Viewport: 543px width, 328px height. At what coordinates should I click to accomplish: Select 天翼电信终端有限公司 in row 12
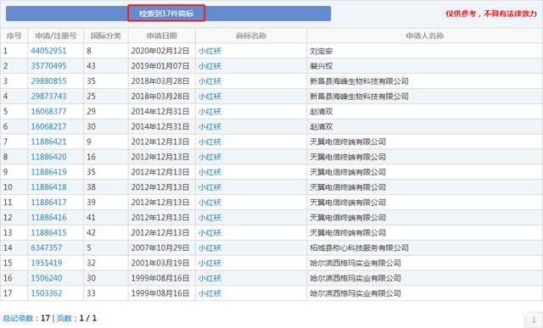tap(348, 218)
